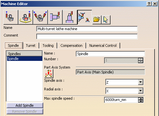Pick the horizontal lathe machine icon
Image resolution: width=159 pixels, height=116 pixels.
tap(55, 17)
